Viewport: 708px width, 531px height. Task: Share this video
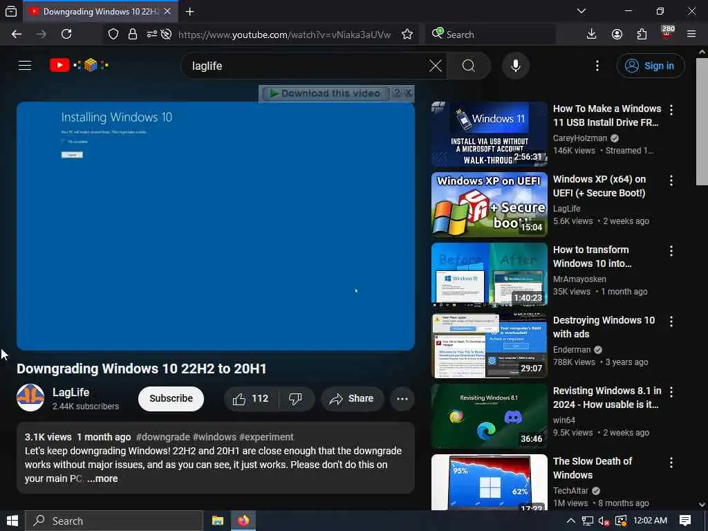[352, 399]
